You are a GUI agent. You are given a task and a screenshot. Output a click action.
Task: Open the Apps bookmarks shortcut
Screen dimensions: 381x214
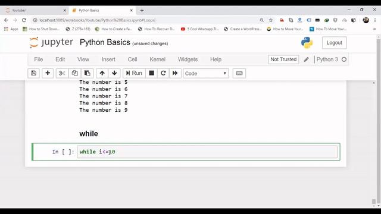click(11, 29)
